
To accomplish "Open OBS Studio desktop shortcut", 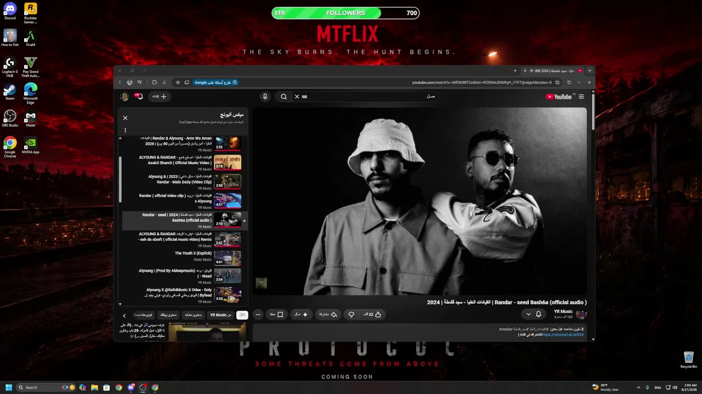I will click(10, 118).
